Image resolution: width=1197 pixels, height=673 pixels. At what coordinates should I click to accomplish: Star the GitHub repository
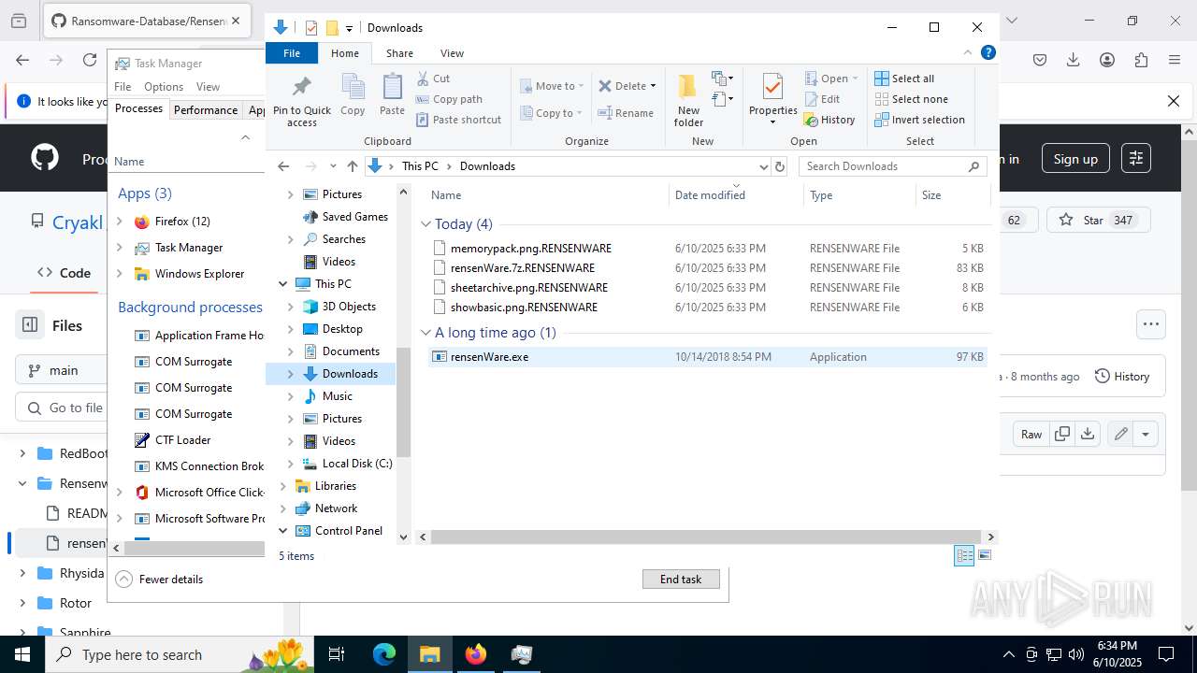(x=1099, y=221)
